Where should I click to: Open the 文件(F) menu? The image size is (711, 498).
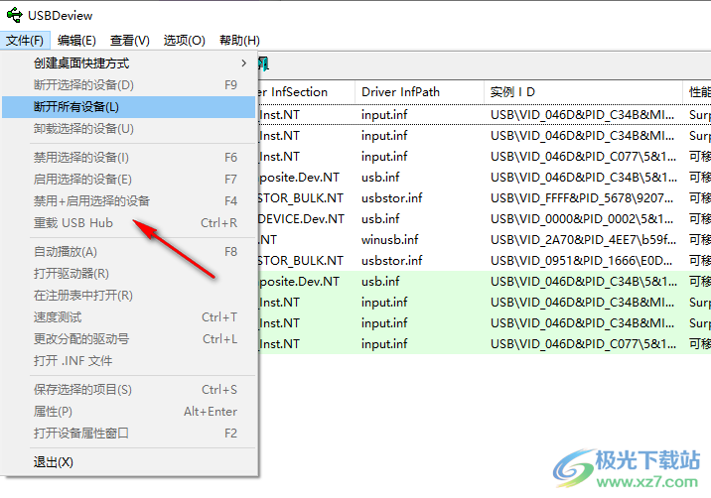click(x=25, y=41)
